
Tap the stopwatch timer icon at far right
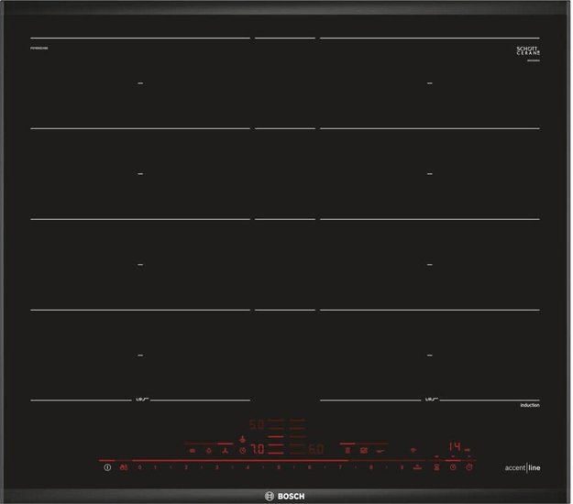(468, 467)
